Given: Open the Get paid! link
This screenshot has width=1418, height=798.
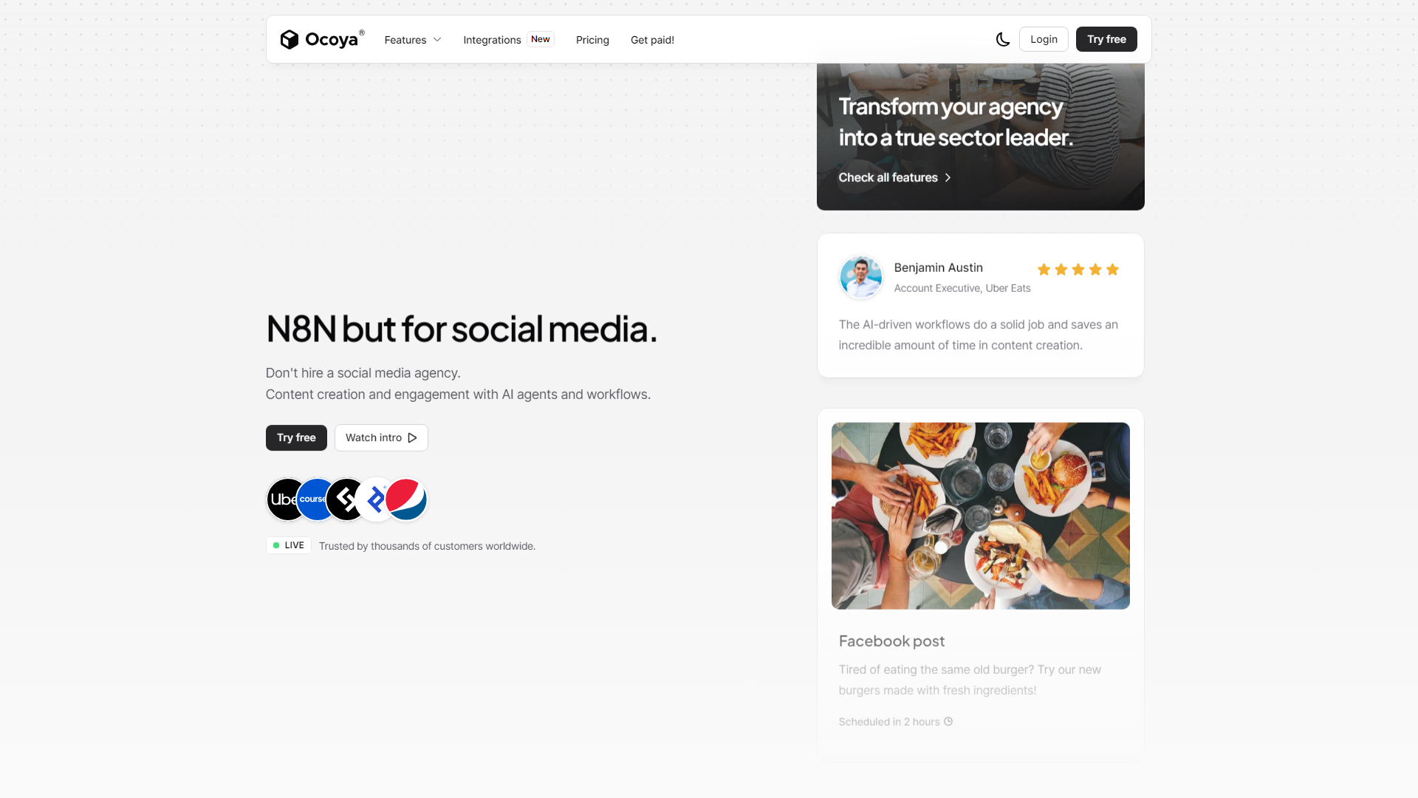Looking at the screenshot, I should tap(652, 40).
